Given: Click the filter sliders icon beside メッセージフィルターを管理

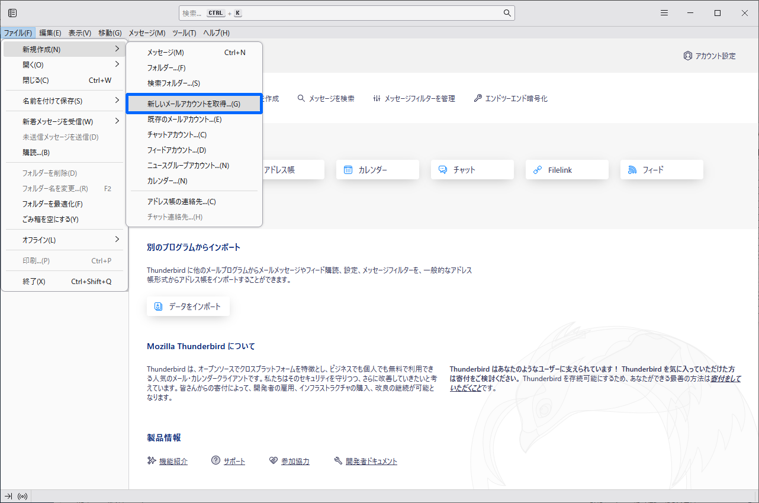Looking at the screenshot, I should [377, 98].
